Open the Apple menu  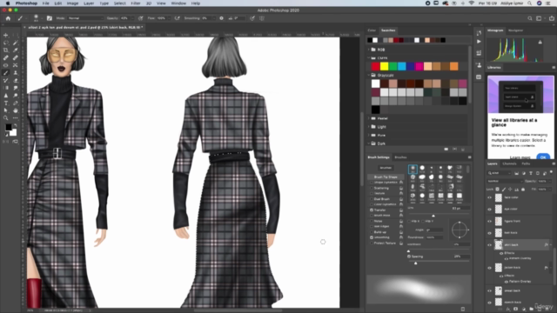point(8,3)
